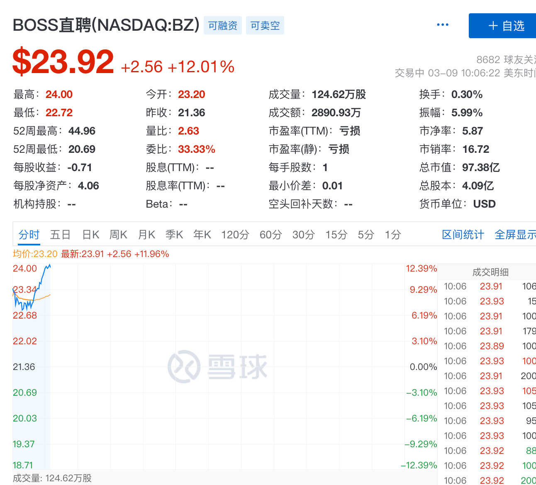The image size is (536, 485).
Task: Click the 可卖空 tag
Action: pyautogui.click(x=265, y=25)
